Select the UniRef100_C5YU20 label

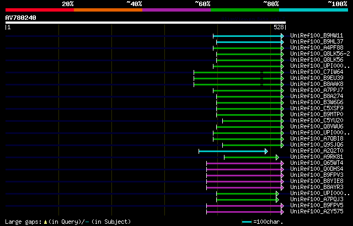pyautogui.click(x=317, y=121)
